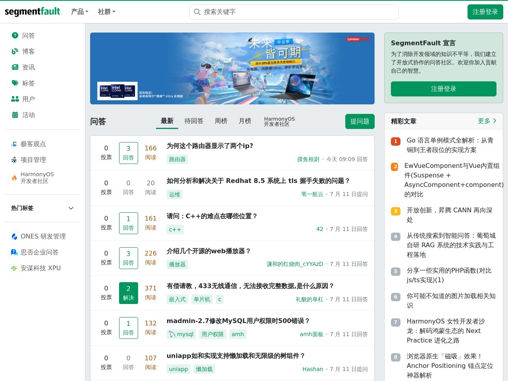Image resolution: width=508 pixels, height=381 pixels.
Task: Open question about Redhat 8.5 tls 握手失败
Action: (x=258, y=181)
